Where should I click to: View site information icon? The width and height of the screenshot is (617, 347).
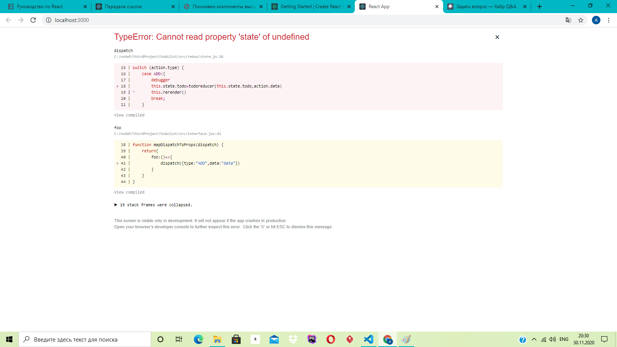coord(49,20)
